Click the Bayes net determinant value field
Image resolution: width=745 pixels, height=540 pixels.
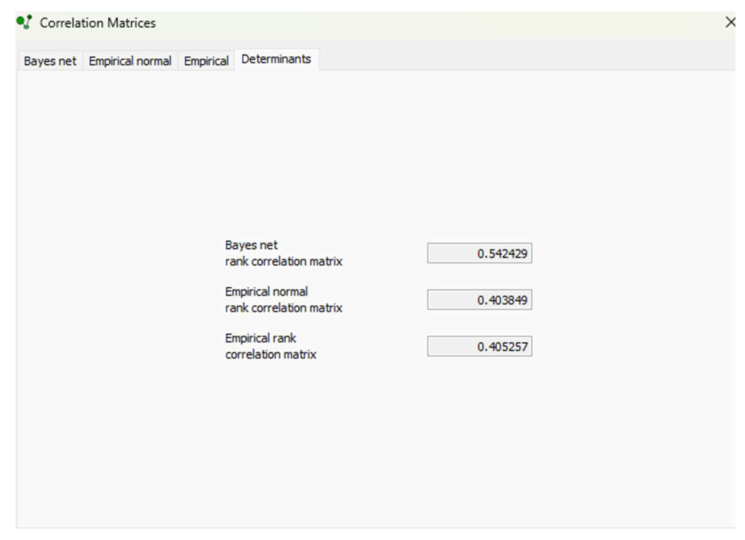(x=479, y=253)
